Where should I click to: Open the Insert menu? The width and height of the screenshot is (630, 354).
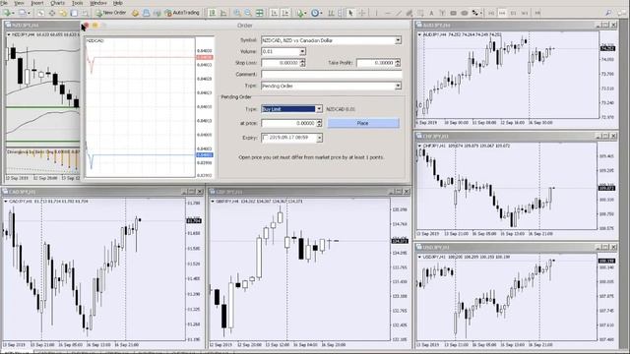[37, 3]
